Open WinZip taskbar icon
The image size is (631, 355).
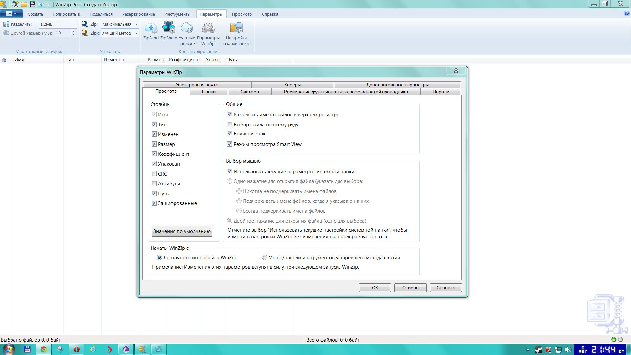[142, 349]
